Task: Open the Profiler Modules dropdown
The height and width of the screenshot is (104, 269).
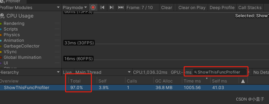Action: (x=30, y=8)
